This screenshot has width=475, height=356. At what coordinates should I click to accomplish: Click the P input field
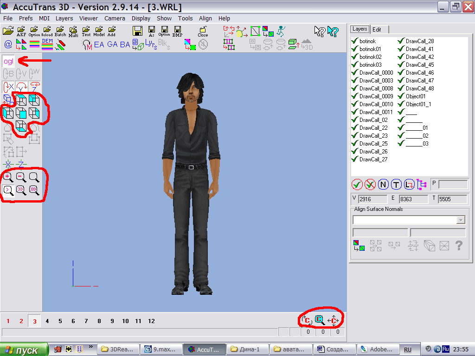pyautogui.click(x=453, y=184)
